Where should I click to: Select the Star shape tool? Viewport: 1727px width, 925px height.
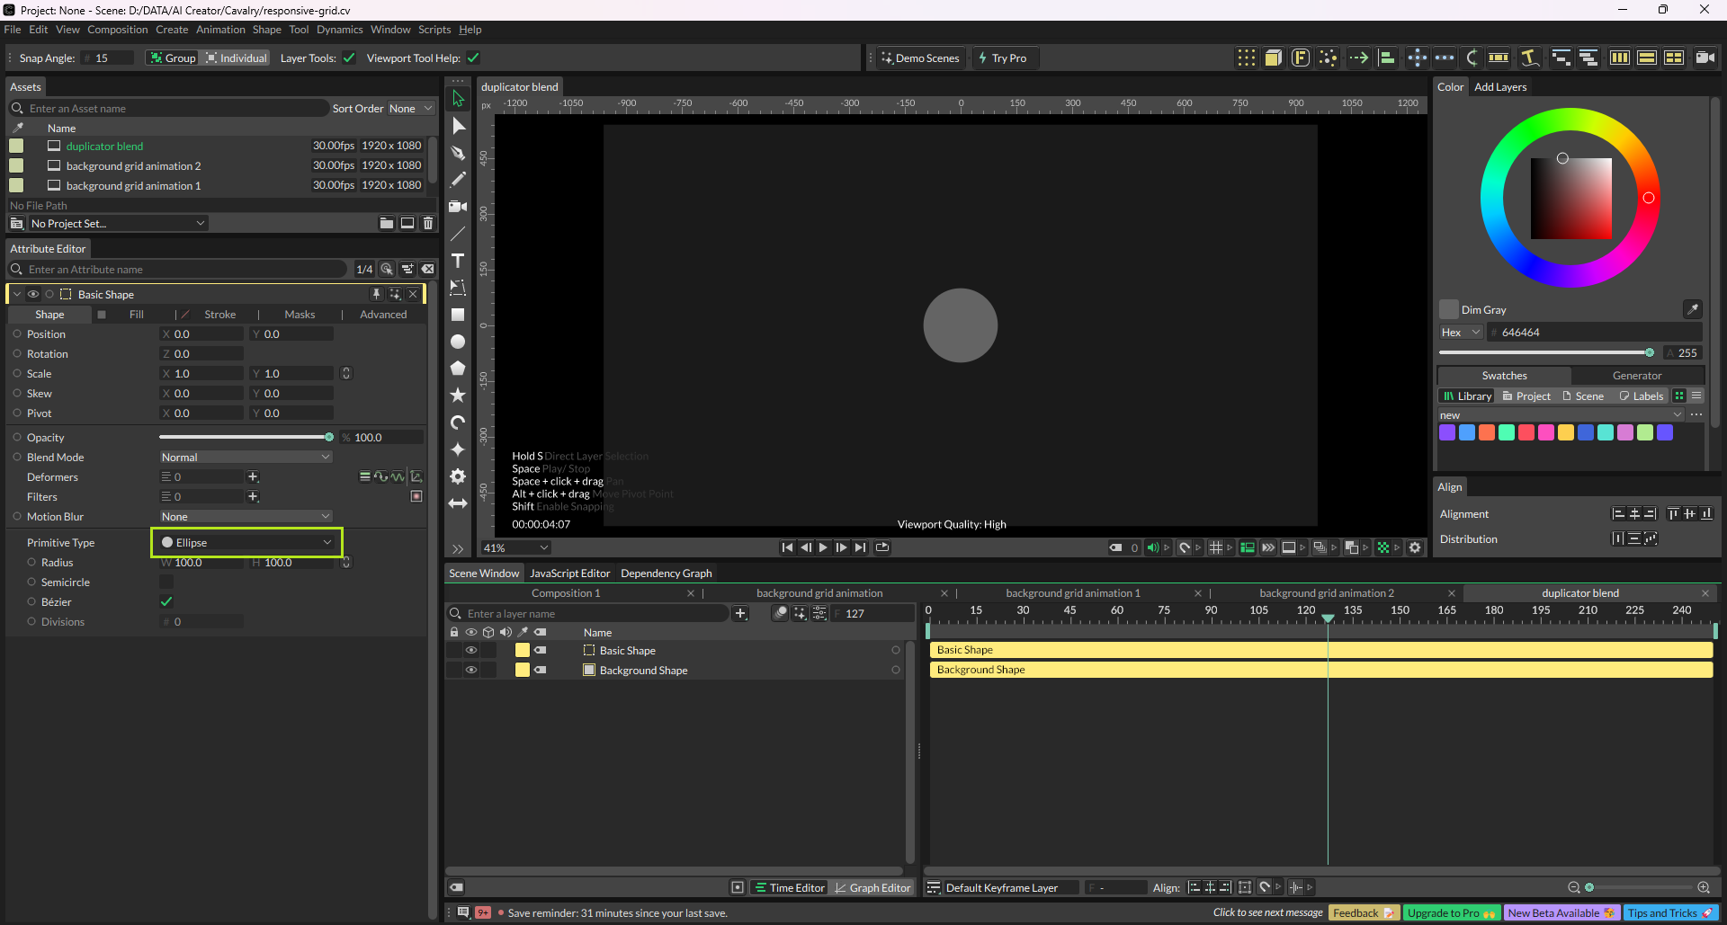458,396
